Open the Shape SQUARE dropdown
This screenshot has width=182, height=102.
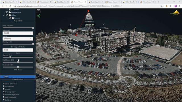click(x=18, y=39)
